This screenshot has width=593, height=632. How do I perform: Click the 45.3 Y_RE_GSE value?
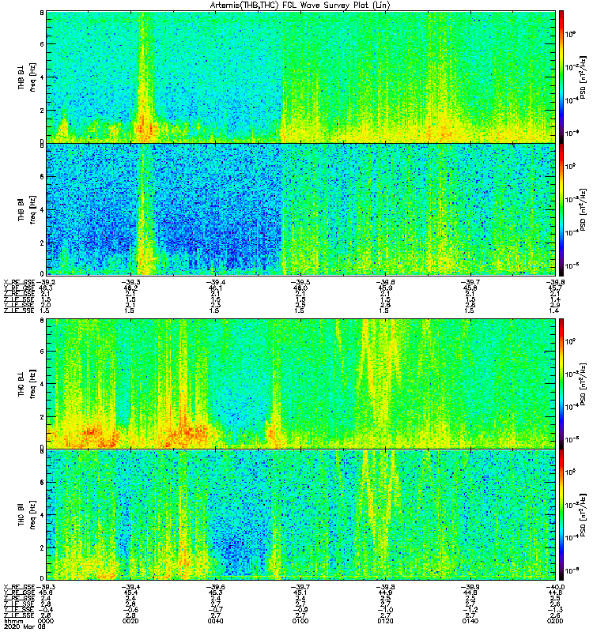coord(215,592)
